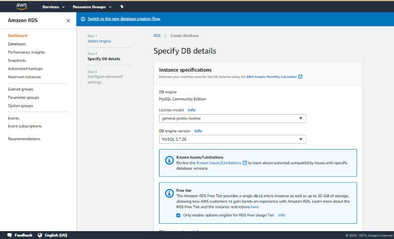
Task: Open the AWS Simple Monthly Calculator link
Action: 272,77
